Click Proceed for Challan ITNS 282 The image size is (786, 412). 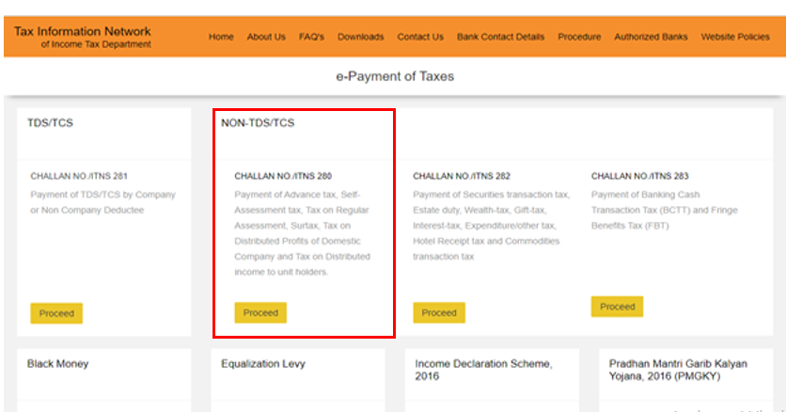[439, 312]
